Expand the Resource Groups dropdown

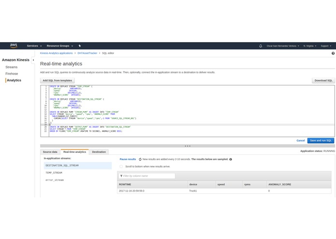(x=60, y=46)
